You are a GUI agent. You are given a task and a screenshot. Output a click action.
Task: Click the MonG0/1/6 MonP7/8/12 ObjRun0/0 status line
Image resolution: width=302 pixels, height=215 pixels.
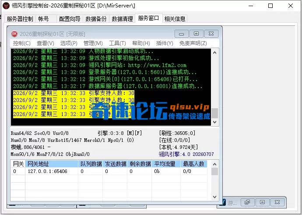(50, 154)
